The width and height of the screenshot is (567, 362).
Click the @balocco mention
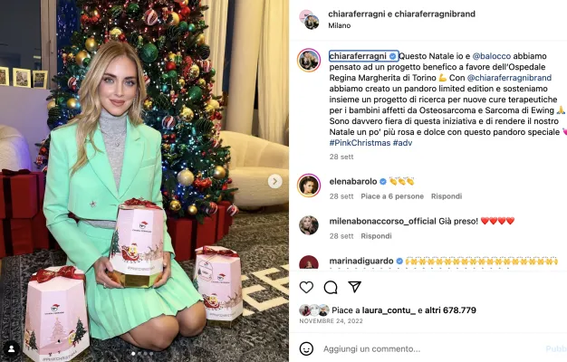tap(492, 56)
